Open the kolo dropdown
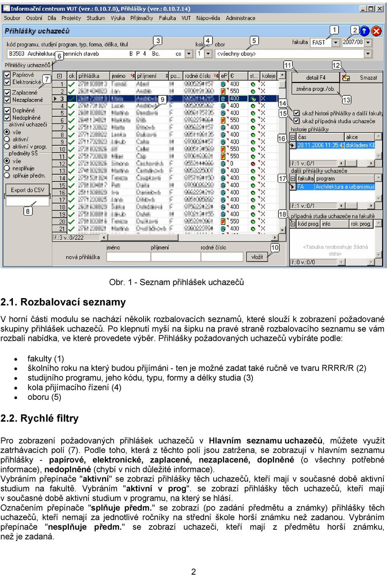This screenshot has height=575, width=387. [208, 54]
